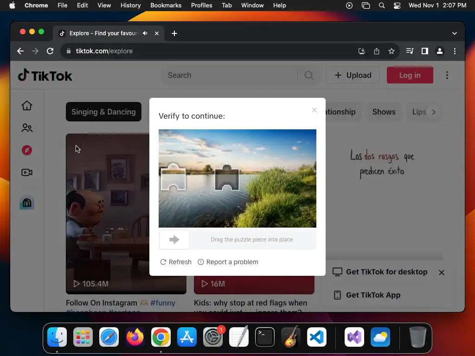Open the Tab menu
475x356 pixels.
tap(226, 6)
